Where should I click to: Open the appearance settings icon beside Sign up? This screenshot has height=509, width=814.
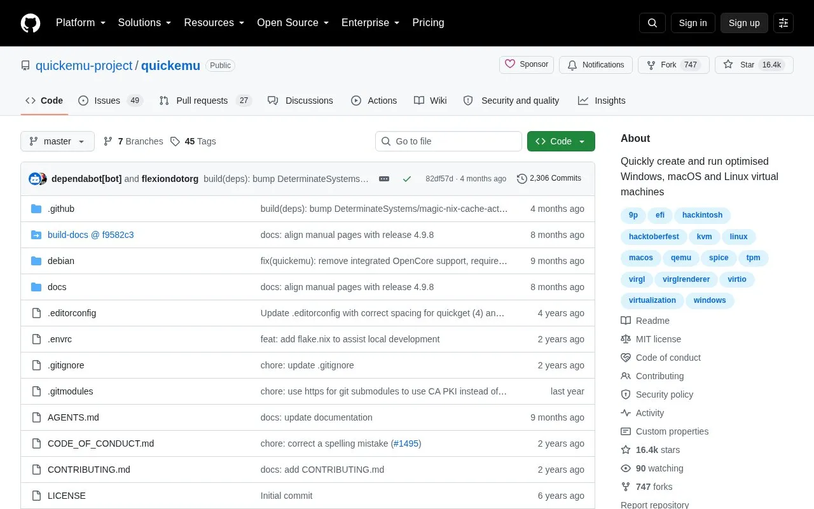click(x=783, y=23)
